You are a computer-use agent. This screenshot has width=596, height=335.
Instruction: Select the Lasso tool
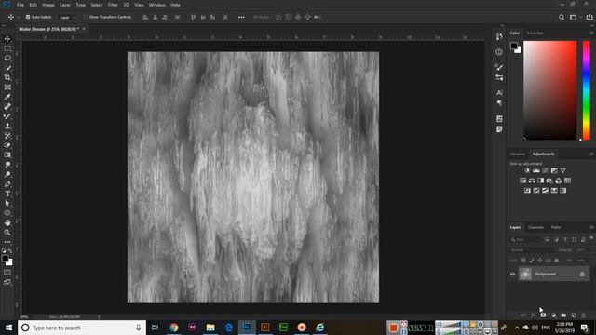pyautogui.click(x=7, y=58)
